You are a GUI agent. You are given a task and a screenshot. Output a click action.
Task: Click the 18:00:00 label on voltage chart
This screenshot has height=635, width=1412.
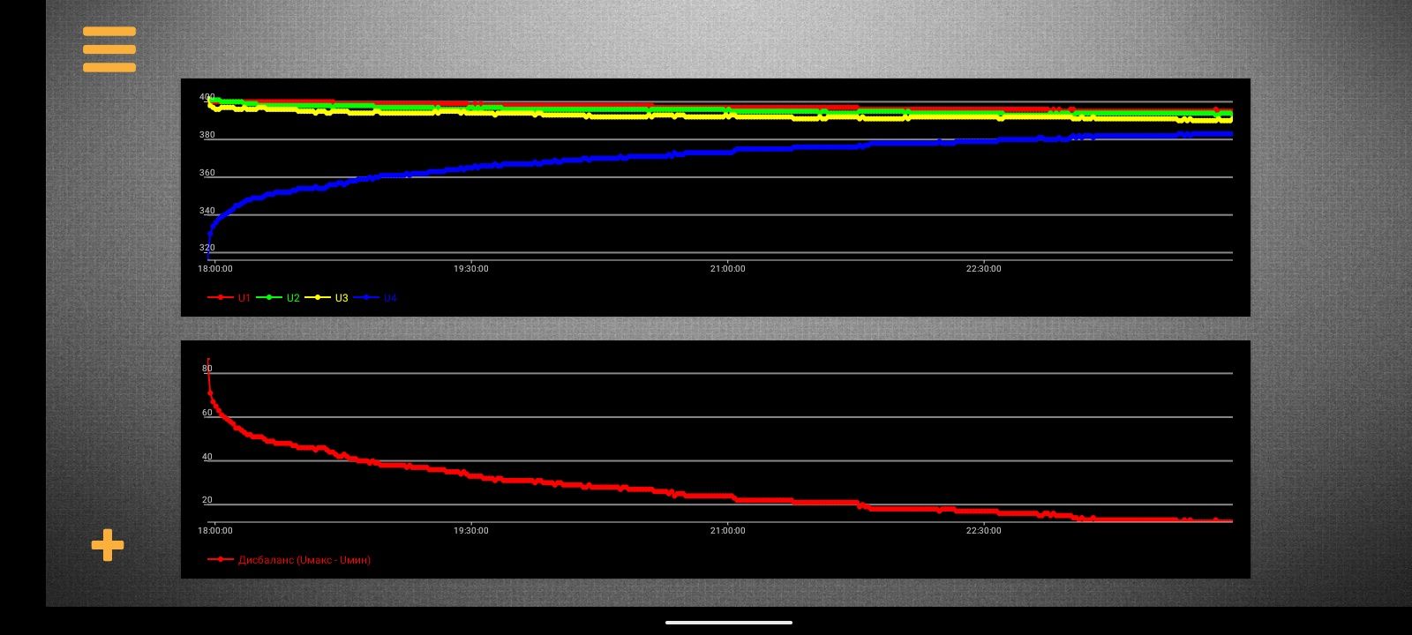[215, 269]
